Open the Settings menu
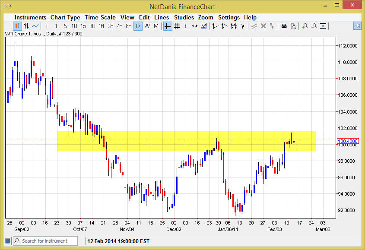This screenshot has width=365, height=250. (x=229, y=17)
